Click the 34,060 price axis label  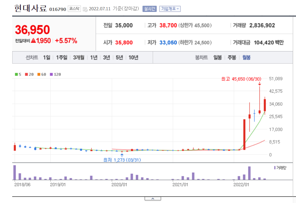click(276, 104)
